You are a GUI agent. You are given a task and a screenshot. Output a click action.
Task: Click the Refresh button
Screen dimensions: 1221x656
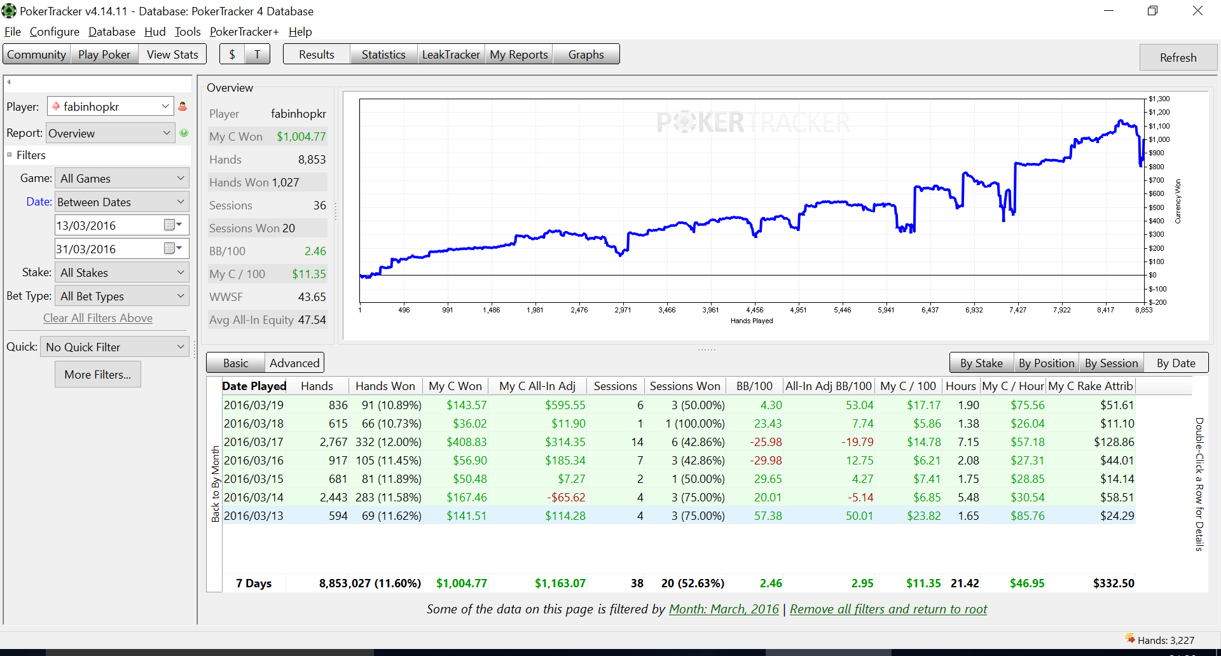(x=1178, y=57)
